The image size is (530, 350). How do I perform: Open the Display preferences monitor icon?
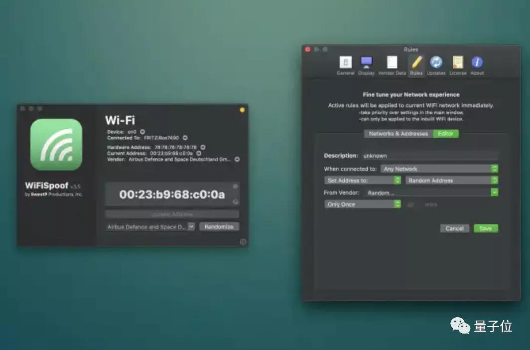pos(367,63)
